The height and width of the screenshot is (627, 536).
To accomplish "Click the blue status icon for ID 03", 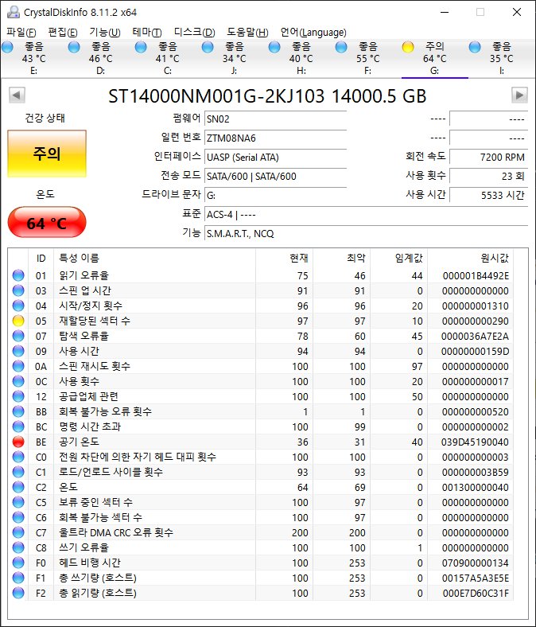I will click(18, 290).
